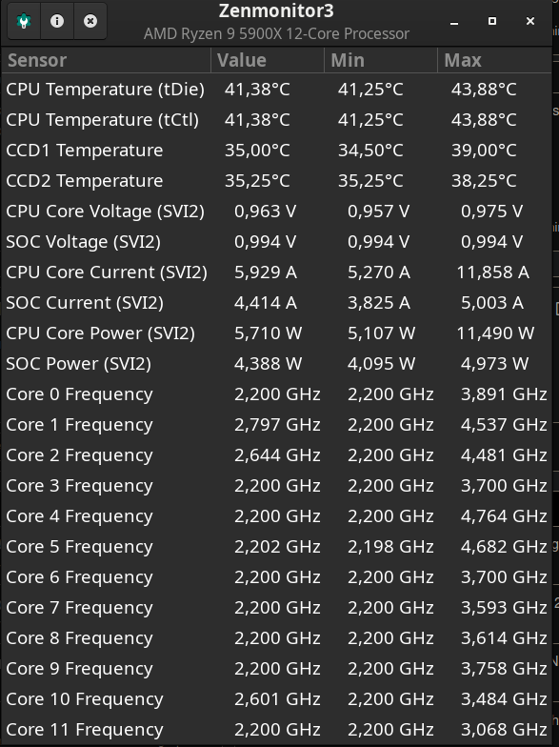Select the CPU Core Power (SVI2) row

click(276, 333)
